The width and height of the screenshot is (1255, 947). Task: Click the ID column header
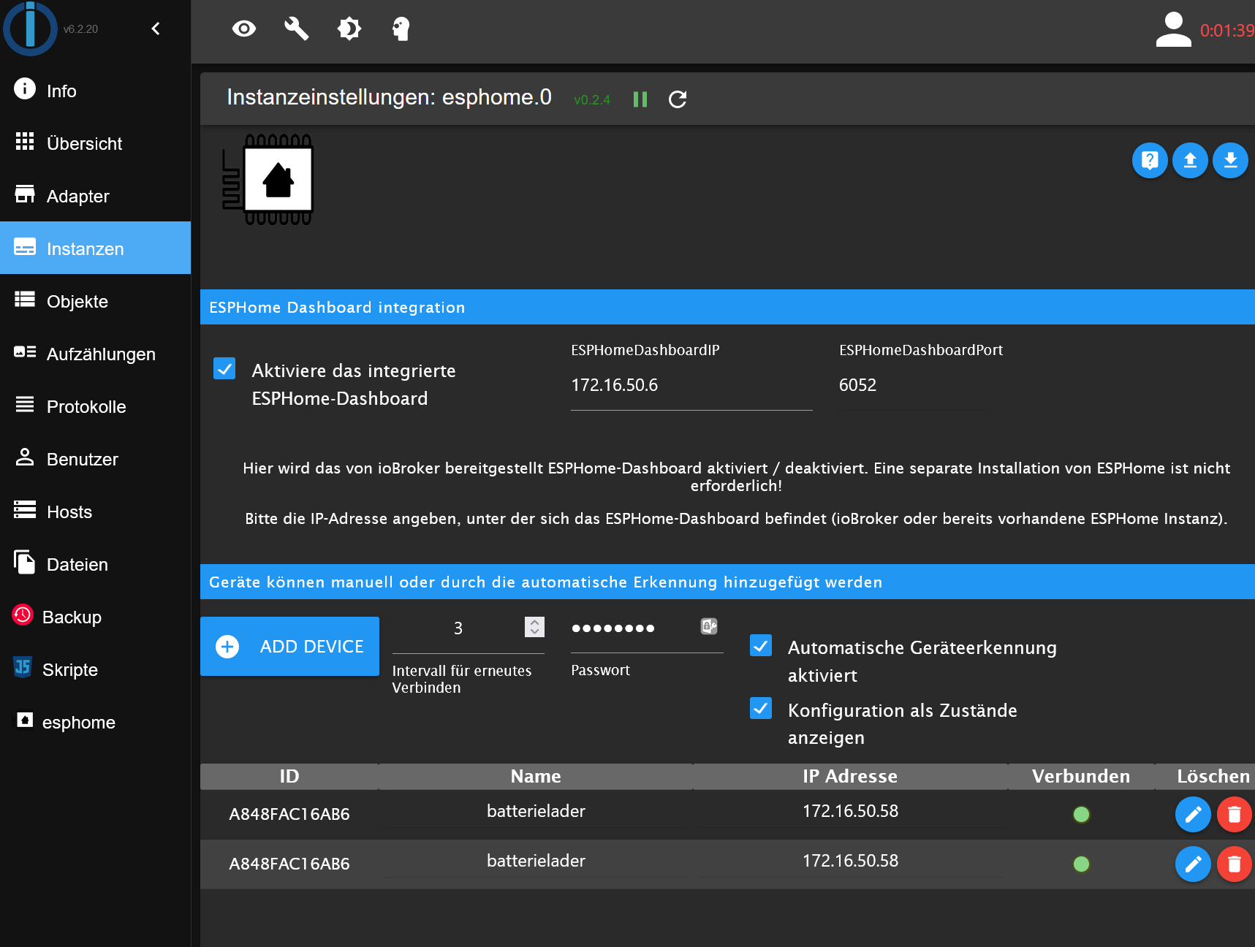pyautogui.click(x=289, y=776)
